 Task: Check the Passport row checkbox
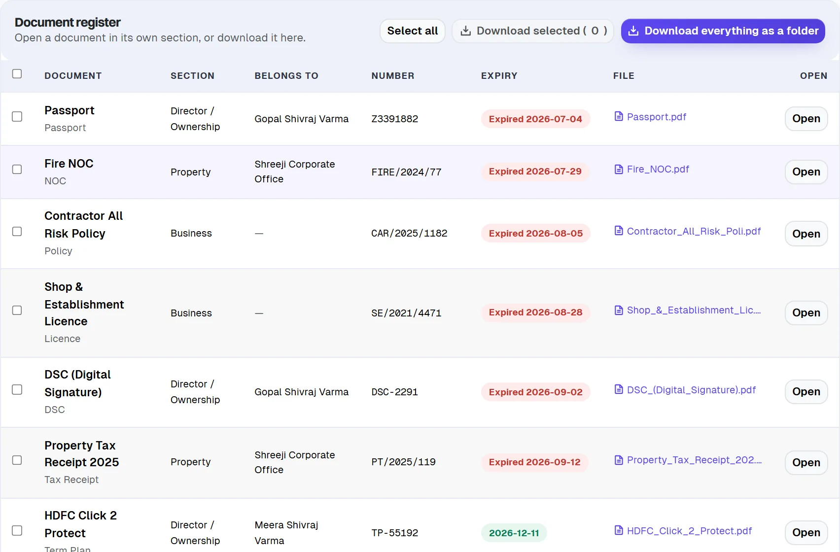click(x=17, y=117)
